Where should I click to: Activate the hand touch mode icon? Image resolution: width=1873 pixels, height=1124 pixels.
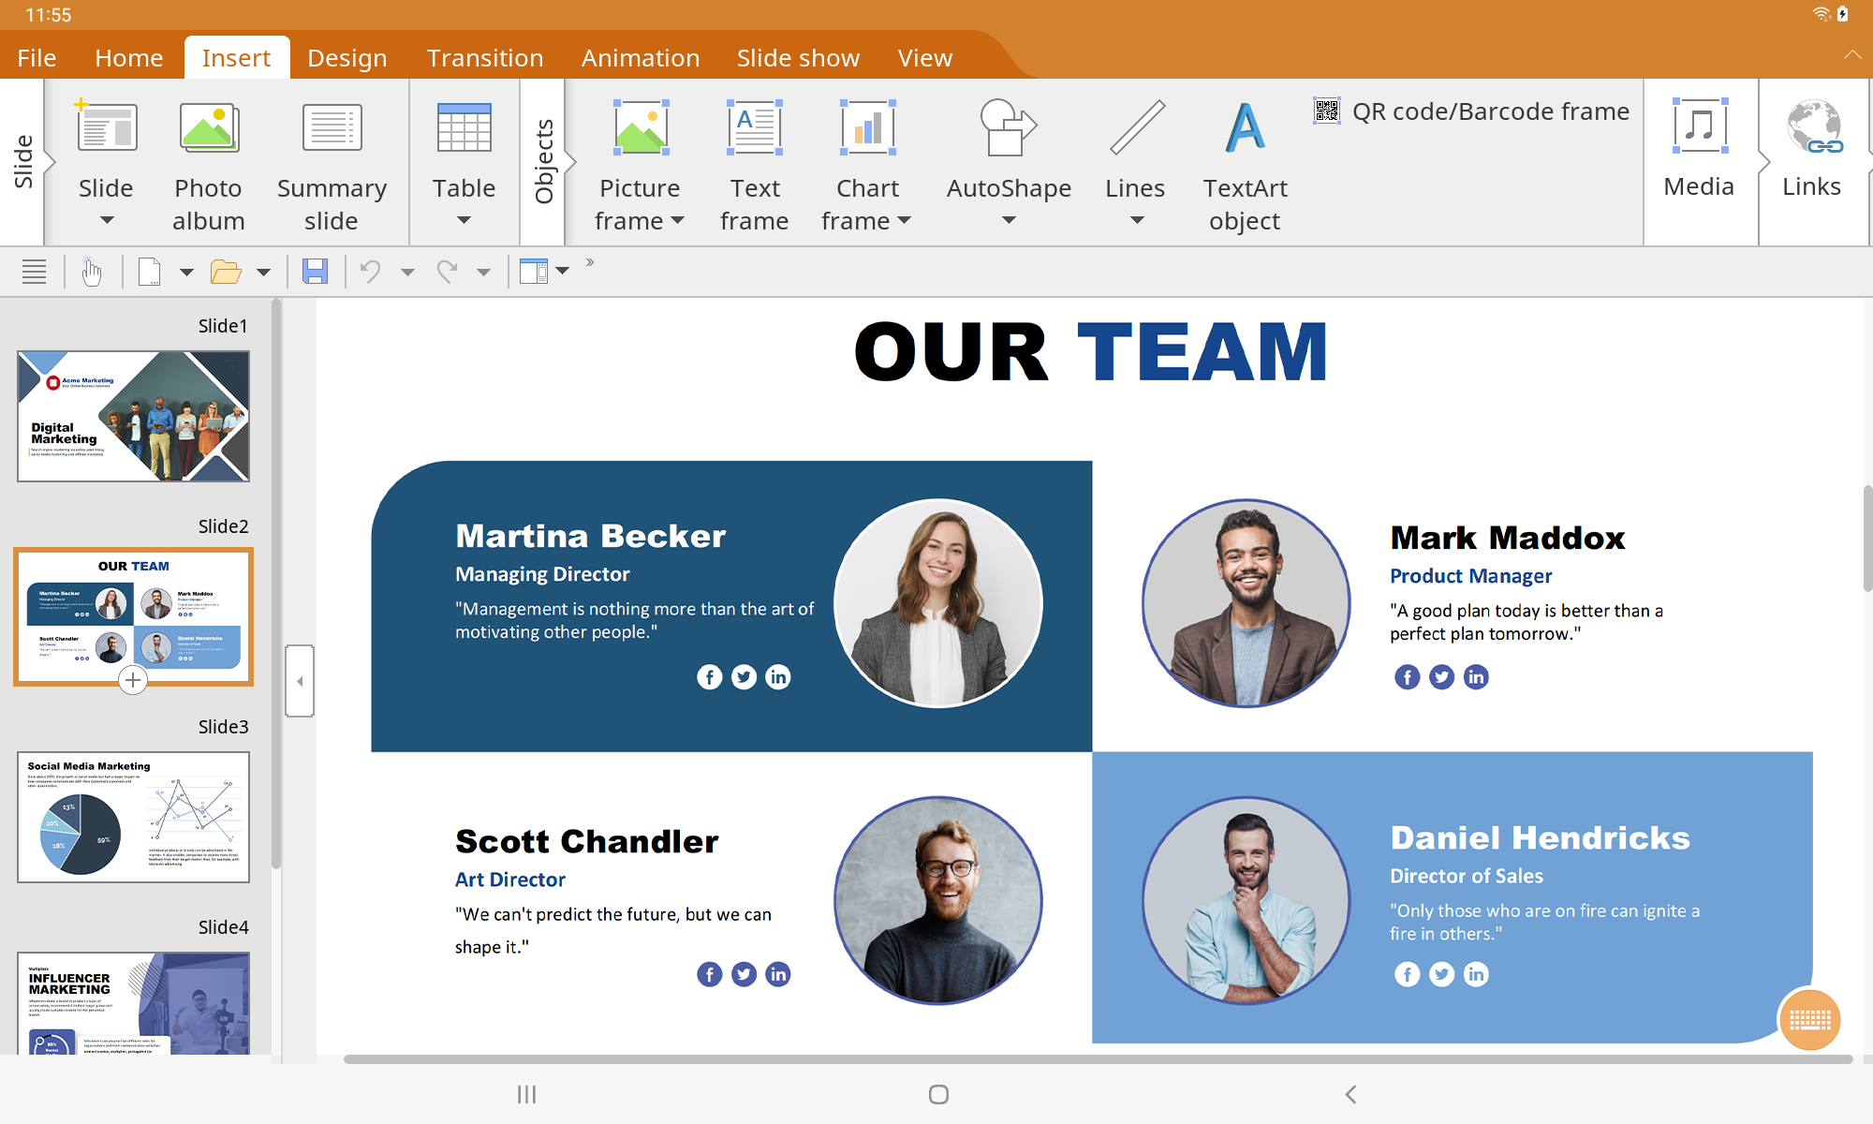click(92, 272)
